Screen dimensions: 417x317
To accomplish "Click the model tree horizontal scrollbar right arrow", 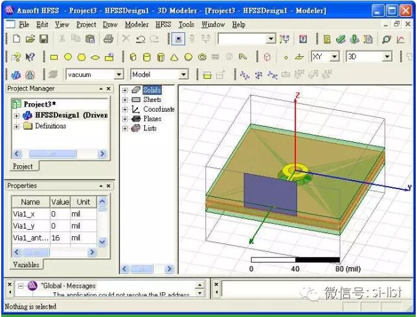I will point(169,269).
